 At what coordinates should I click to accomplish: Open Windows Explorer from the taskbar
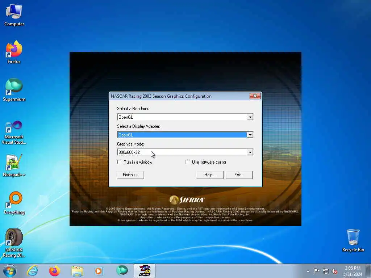click(77, 271)
